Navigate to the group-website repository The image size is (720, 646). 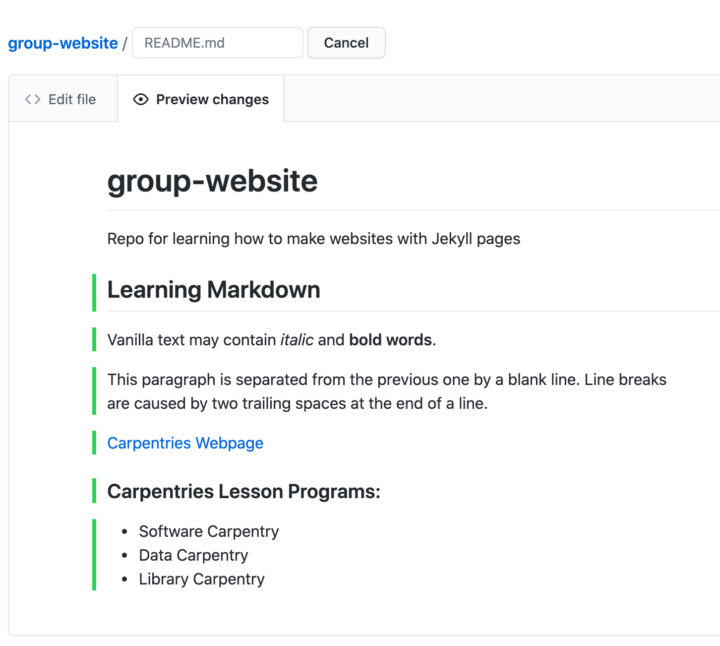61,43
